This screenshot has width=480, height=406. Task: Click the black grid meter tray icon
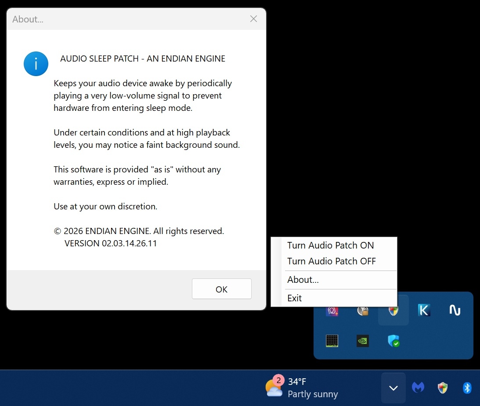(x=332, y=341)
